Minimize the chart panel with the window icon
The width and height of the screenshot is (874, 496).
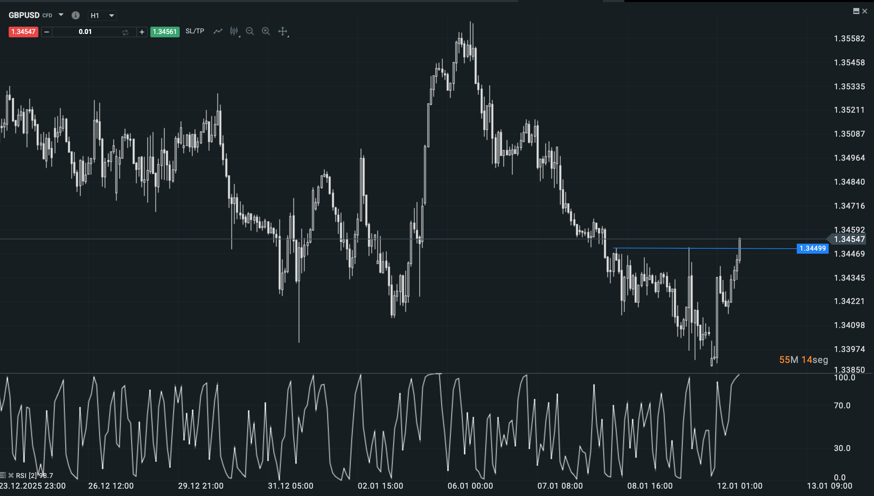point(856,11)
